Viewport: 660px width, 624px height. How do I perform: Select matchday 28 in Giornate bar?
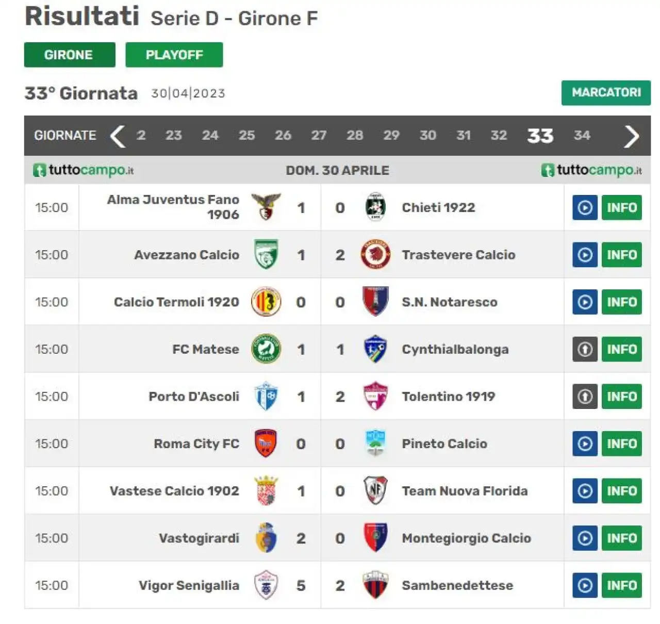pyautogui.click(x=355, y=136)
